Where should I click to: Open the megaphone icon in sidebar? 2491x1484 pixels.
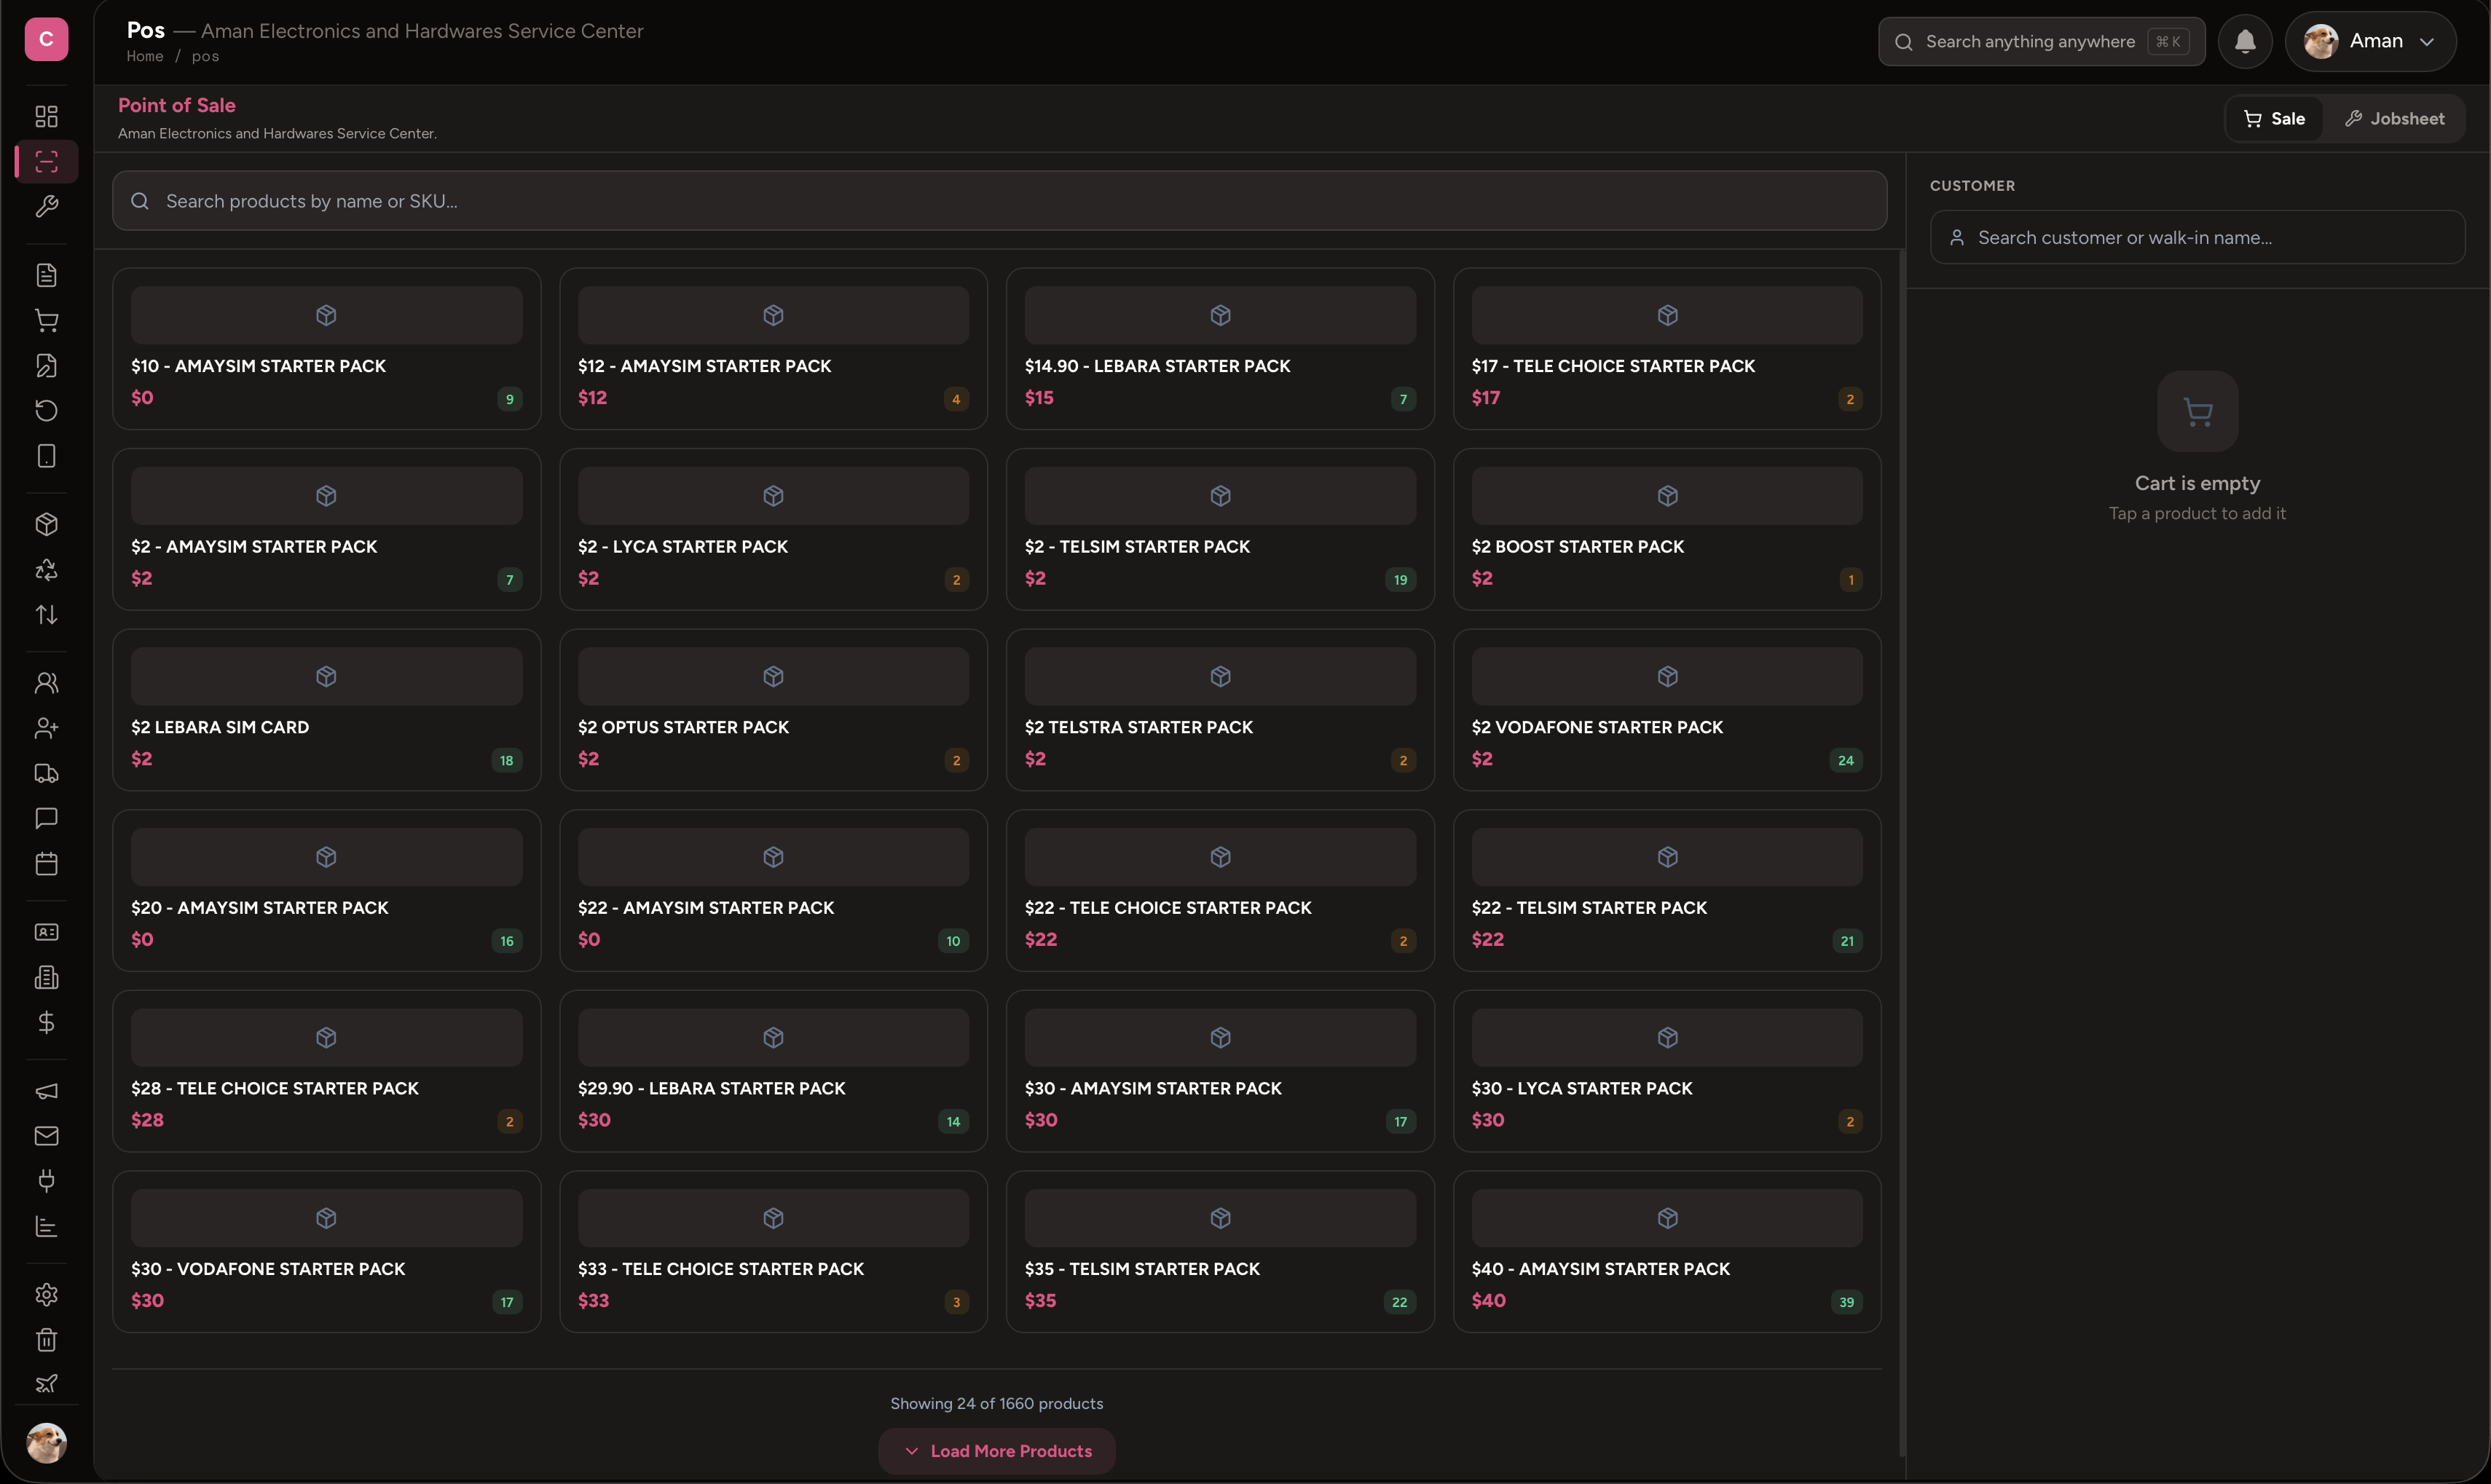[x=46, y=1091]
